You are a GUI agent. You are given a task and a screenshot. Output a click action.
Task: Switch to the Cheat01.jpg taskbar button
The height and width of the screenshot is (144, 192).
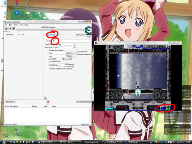[114, 142]
